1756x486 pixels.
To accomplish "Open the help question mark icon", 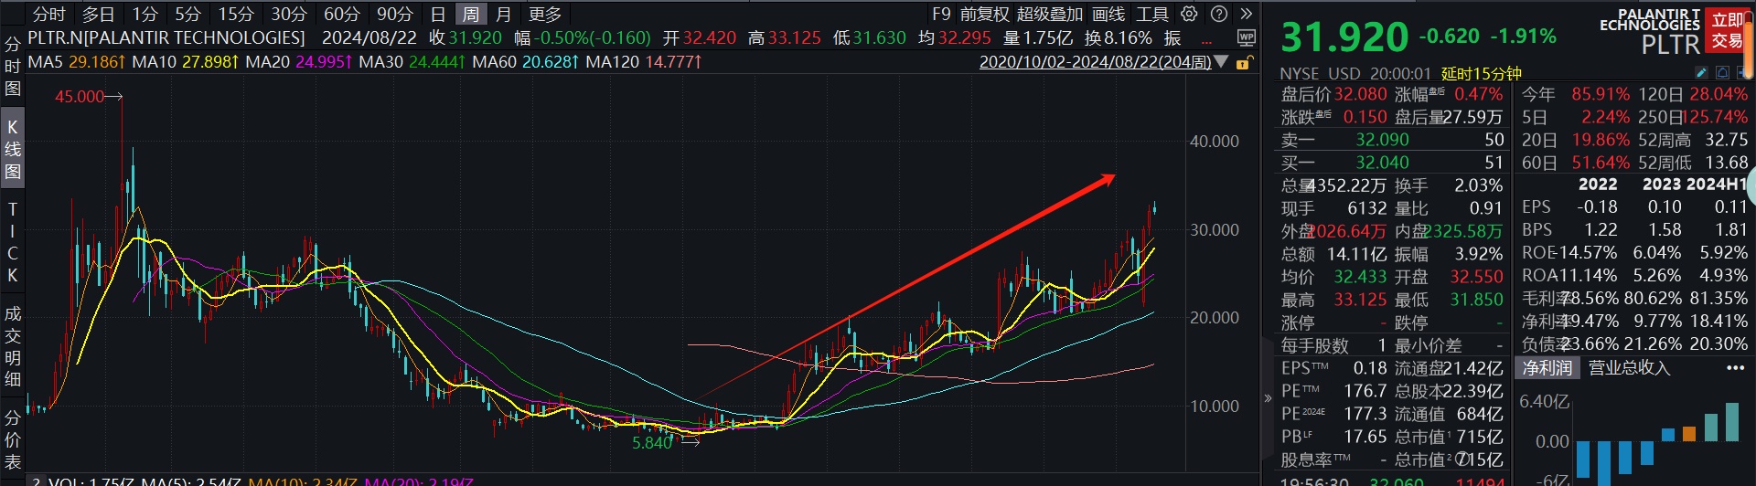I will click(1219, 14).
